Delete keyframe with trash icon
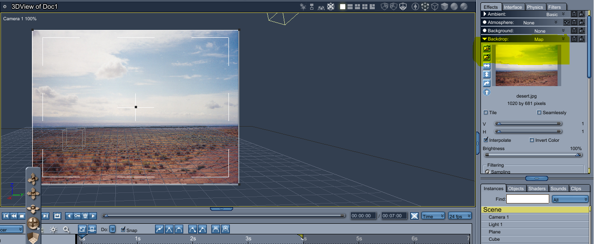The image size is (594, 244). pyautogui.click(x=85, y=216)
